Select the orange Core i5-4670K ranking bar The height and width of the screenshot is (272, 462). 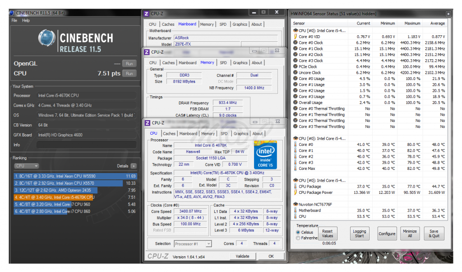click(54, 197)
